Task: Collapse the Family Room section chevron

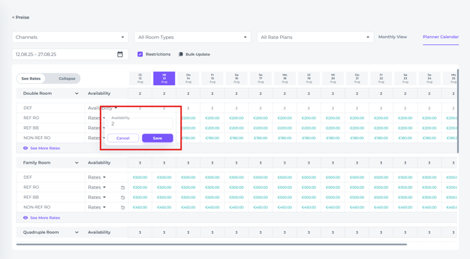Action: pos(77,163)
